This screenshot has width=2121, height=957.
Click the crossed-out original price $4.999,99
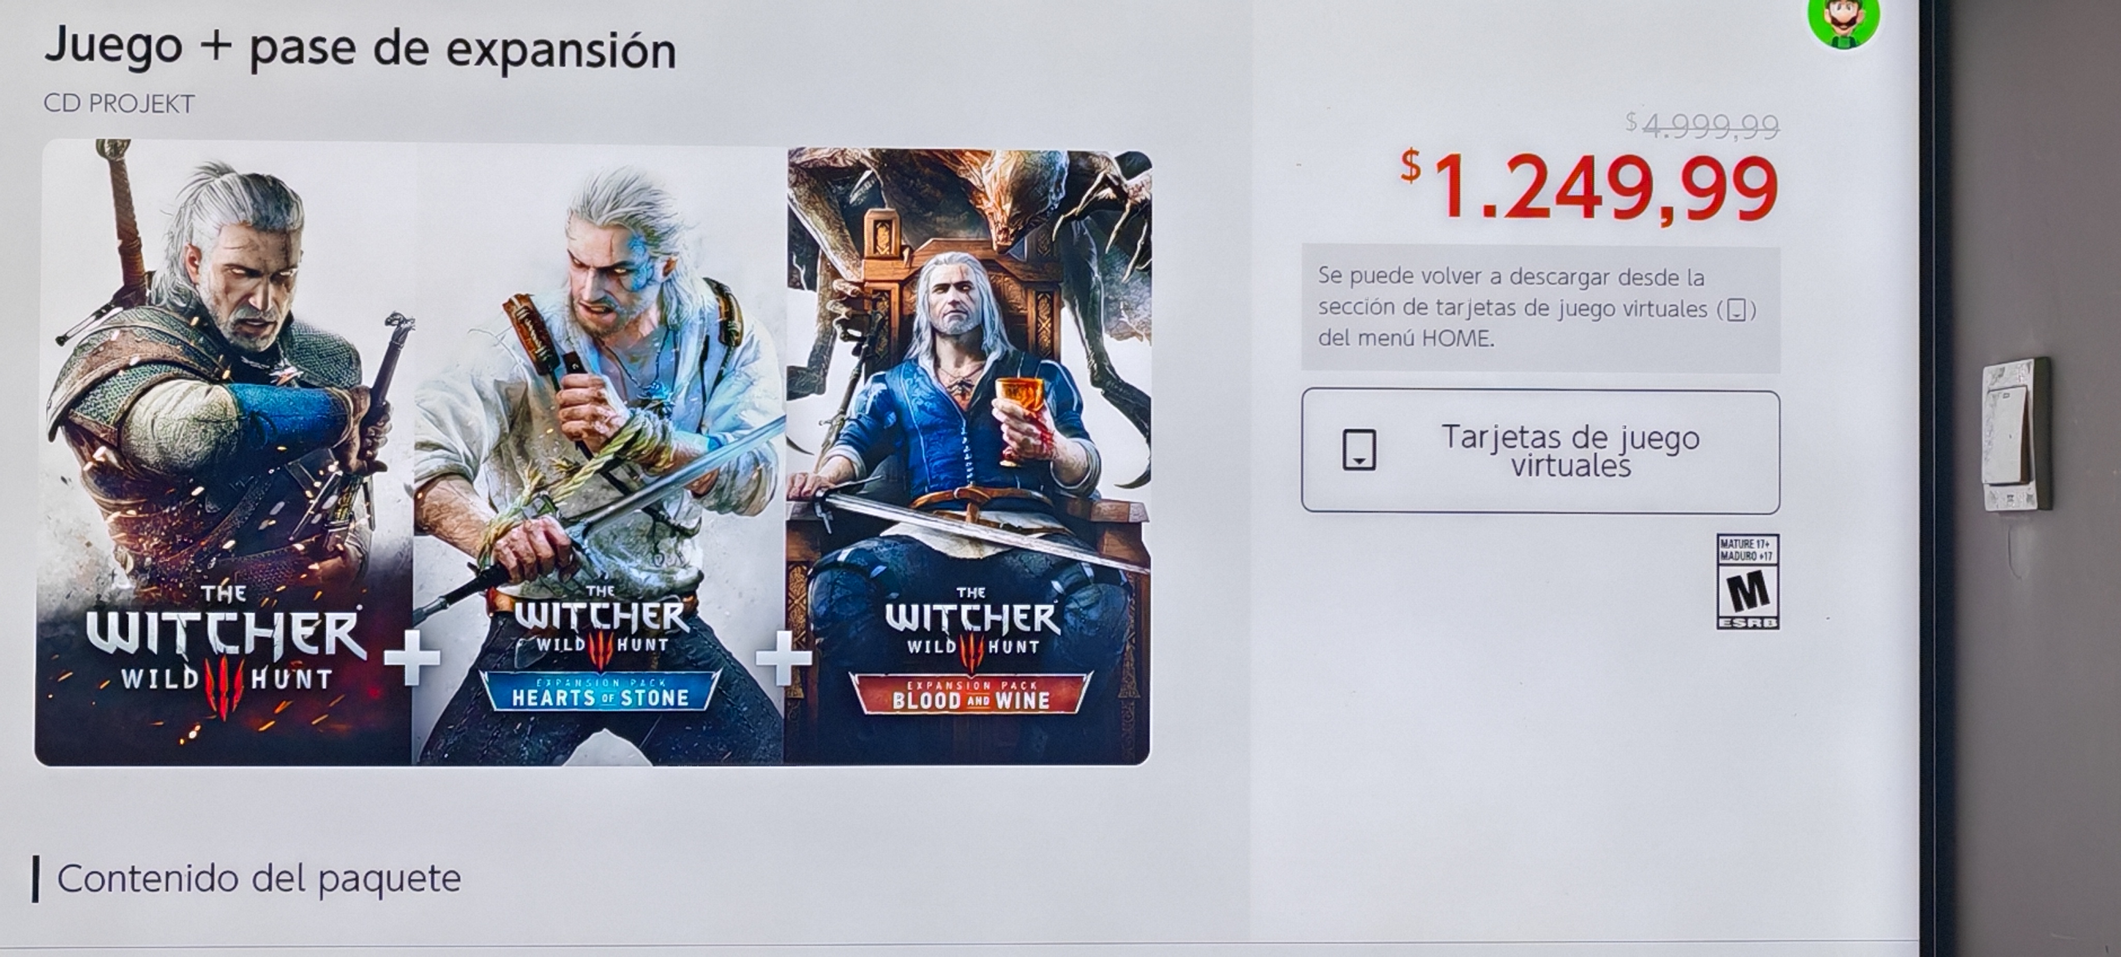point(1703,126)
